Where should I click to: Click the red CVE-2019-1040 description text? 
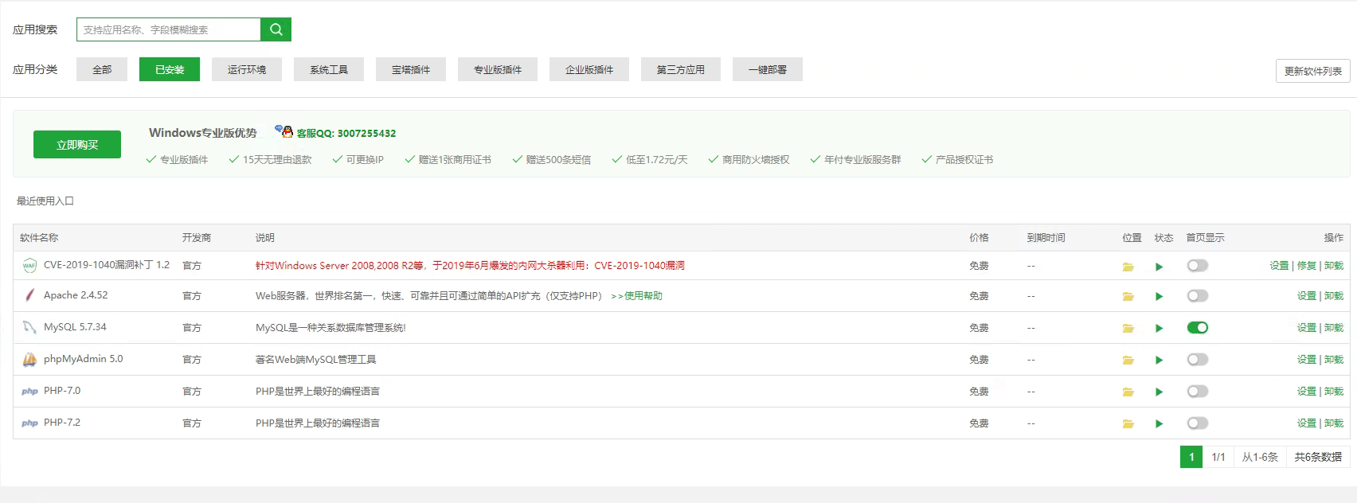tap(470, 266)
